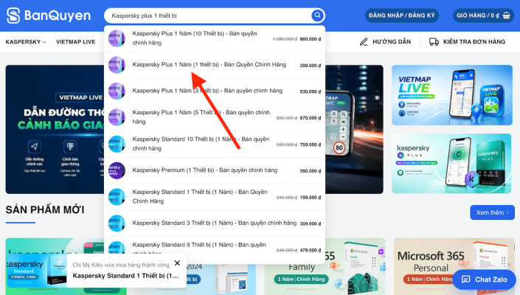Open Kaspersky Standard 1 Thiết bị notification link

[125, 276]
